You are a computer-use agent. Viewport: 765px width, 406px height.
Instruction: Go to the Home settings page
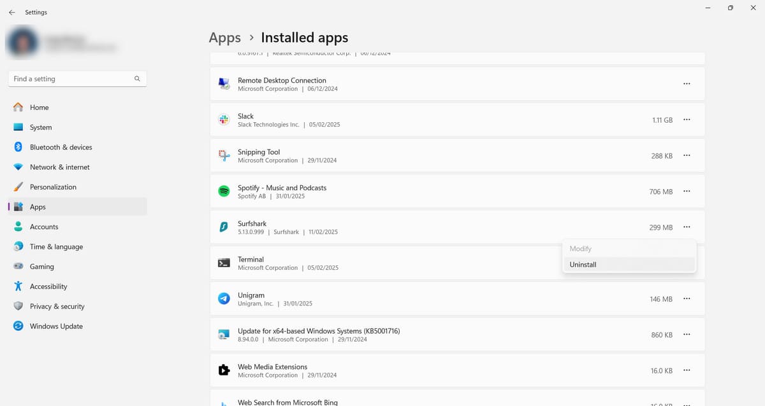(x=77, y=108)
